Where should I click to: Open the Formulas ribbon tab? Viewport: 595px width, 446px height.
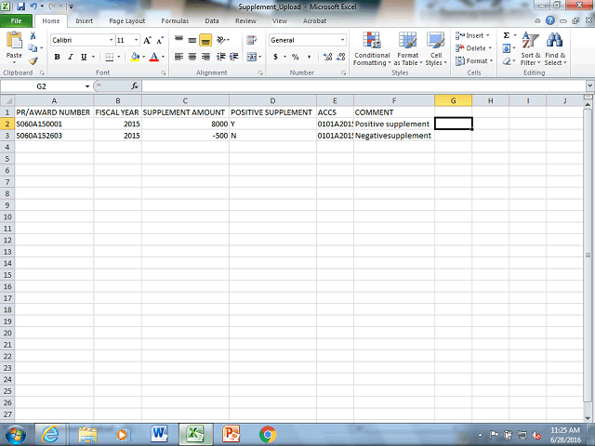[x=174, y=20]
